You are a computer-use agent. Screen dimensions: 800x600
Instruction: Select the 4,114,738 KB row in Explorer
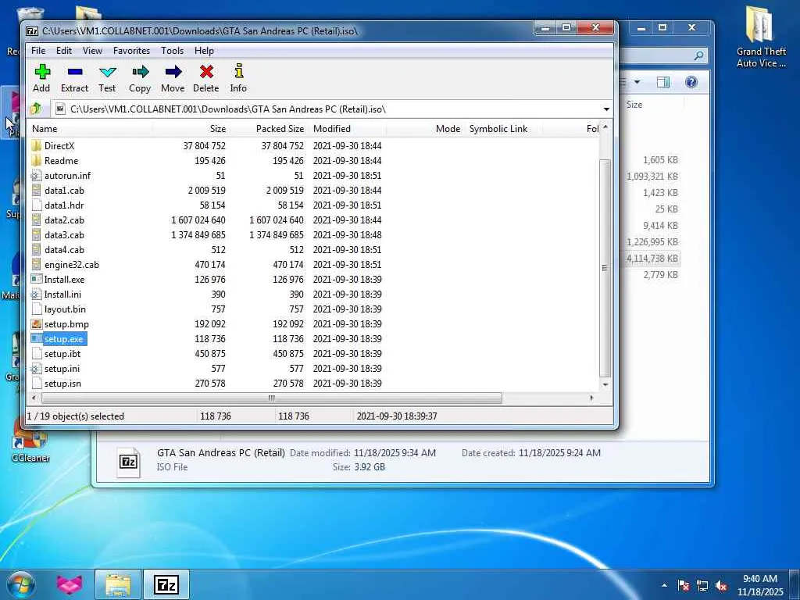652,258
